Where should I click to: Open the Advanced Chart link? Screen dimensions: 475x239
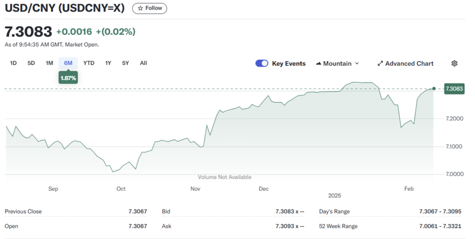(x=409, y=63)
